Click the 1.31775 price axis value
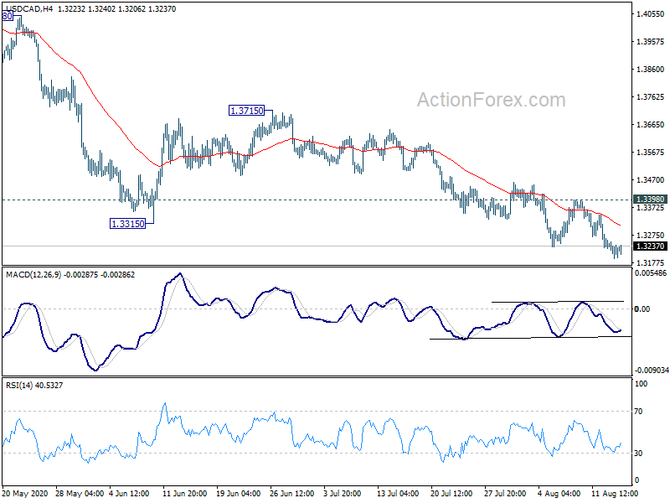The height and width of the screenshot is (503, 670). pos(651,263)
